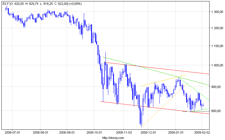
Task: Click the 2008-08-01 date axis label
Action: tap(40, 132)
